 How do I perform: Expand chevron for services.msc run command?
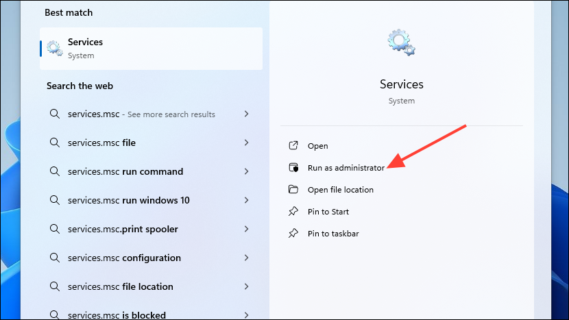point(246,172)
